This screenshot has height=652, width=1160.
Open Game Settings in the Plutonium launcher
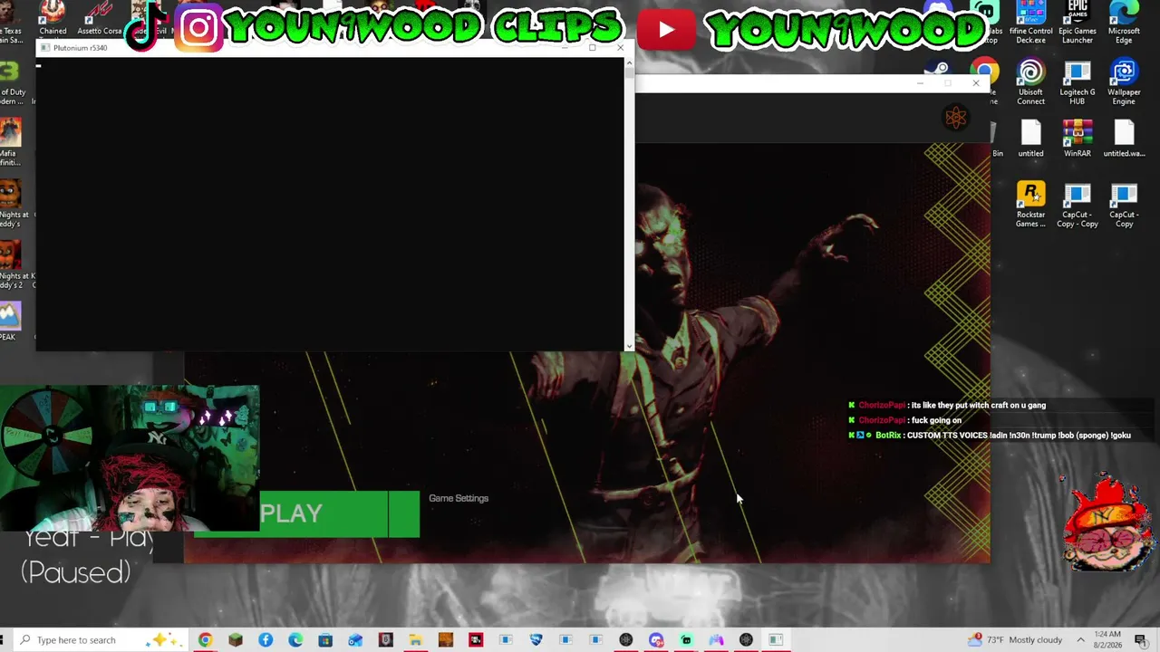click(x=459, y=498)
